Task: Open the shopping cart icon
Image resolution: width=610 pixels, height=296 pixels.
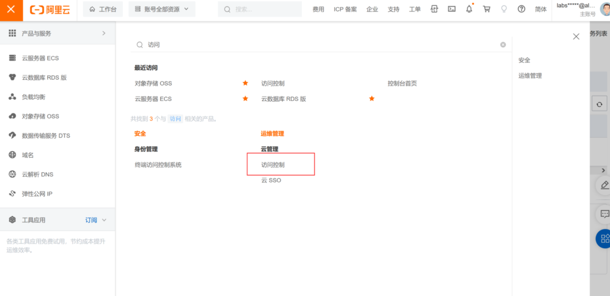Action: 487,9
